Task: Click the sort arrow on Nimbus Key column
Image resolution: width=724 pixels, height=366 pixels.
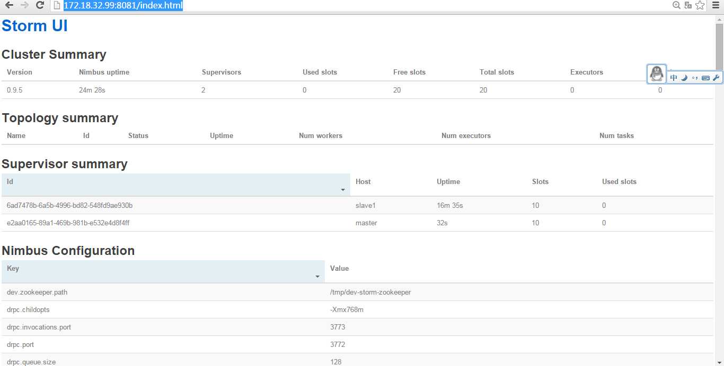Action: click(317, 277)
